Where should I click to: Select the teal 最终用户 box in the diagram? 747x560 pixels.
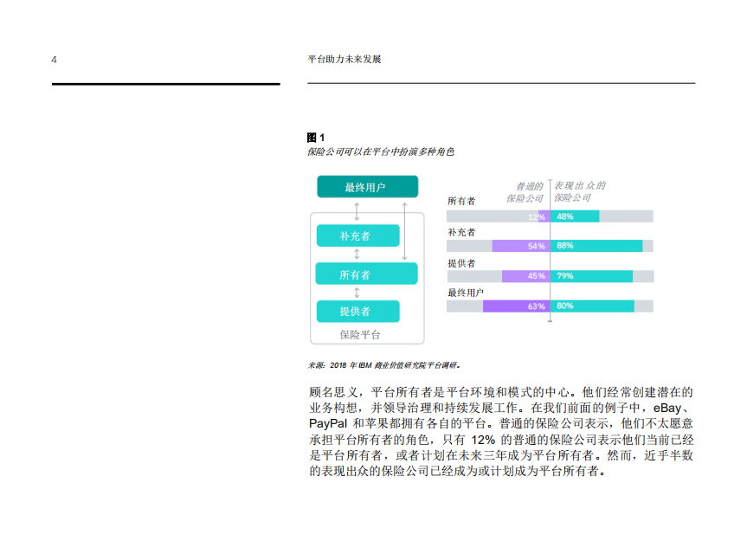tap(369, 186)
